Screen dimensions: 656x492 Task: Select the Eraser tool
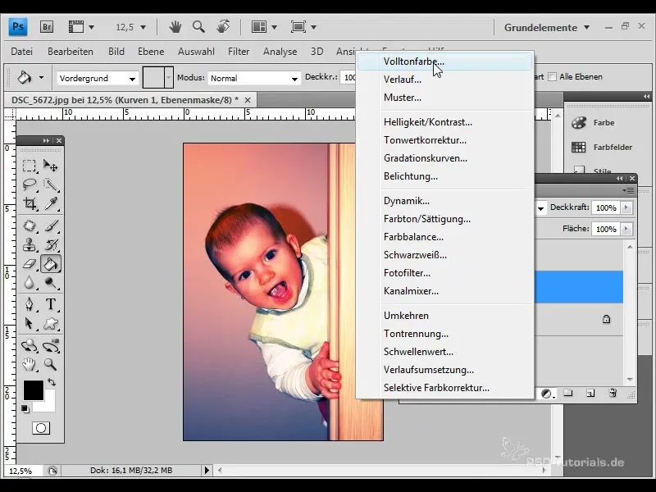29,264
